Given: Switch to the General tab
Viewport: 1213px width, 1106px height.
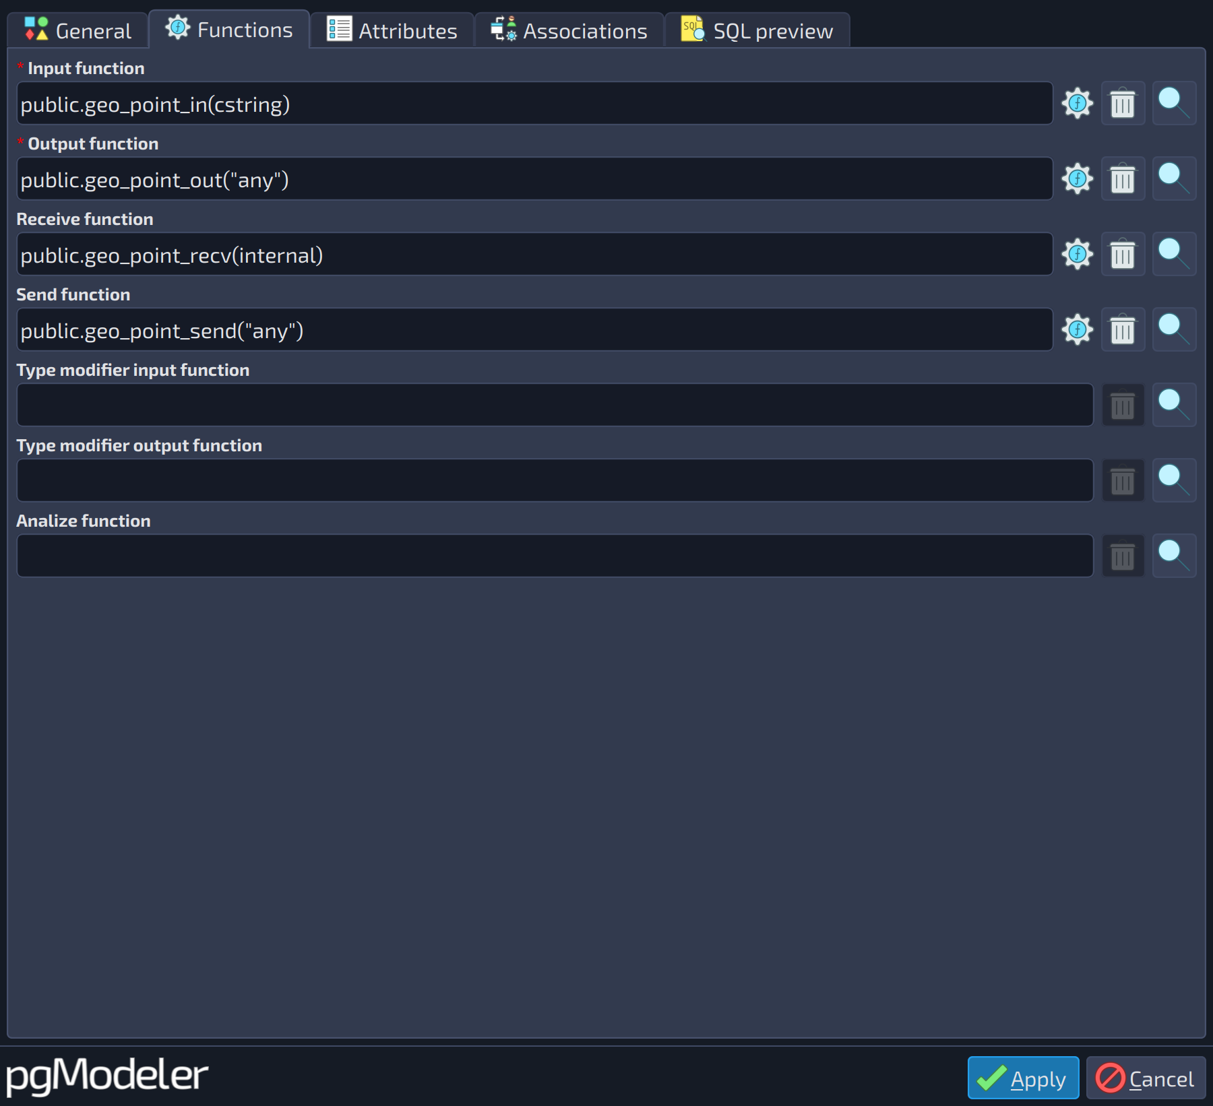Looking at the screenshot, I should [77, 31].
